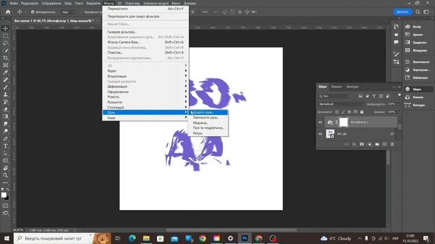Hide the bottom ВО ДА layer visibility
The width and height of the screenshot is (435, 244).
pyautogui.click(x=320, y=134)
